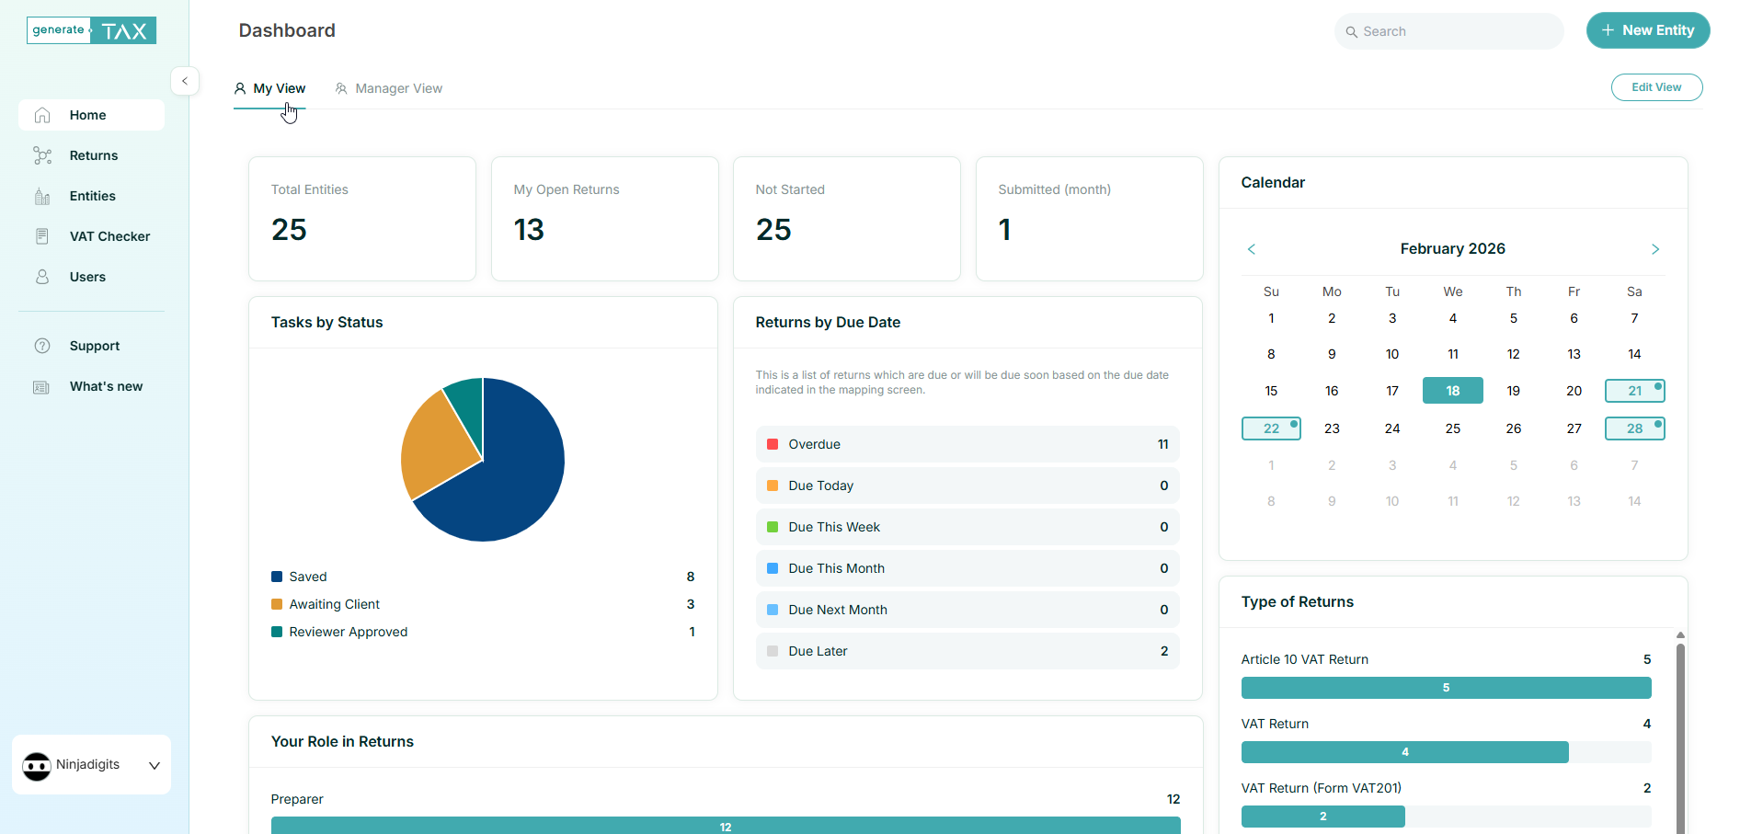
Task: Click the generate TAX logo
Action: (91, 30)
